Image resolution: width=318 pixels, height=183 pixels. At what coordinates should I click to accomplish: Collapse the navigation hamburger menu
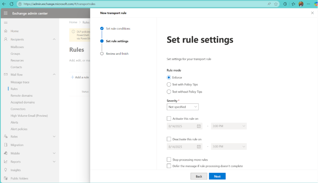6,22
